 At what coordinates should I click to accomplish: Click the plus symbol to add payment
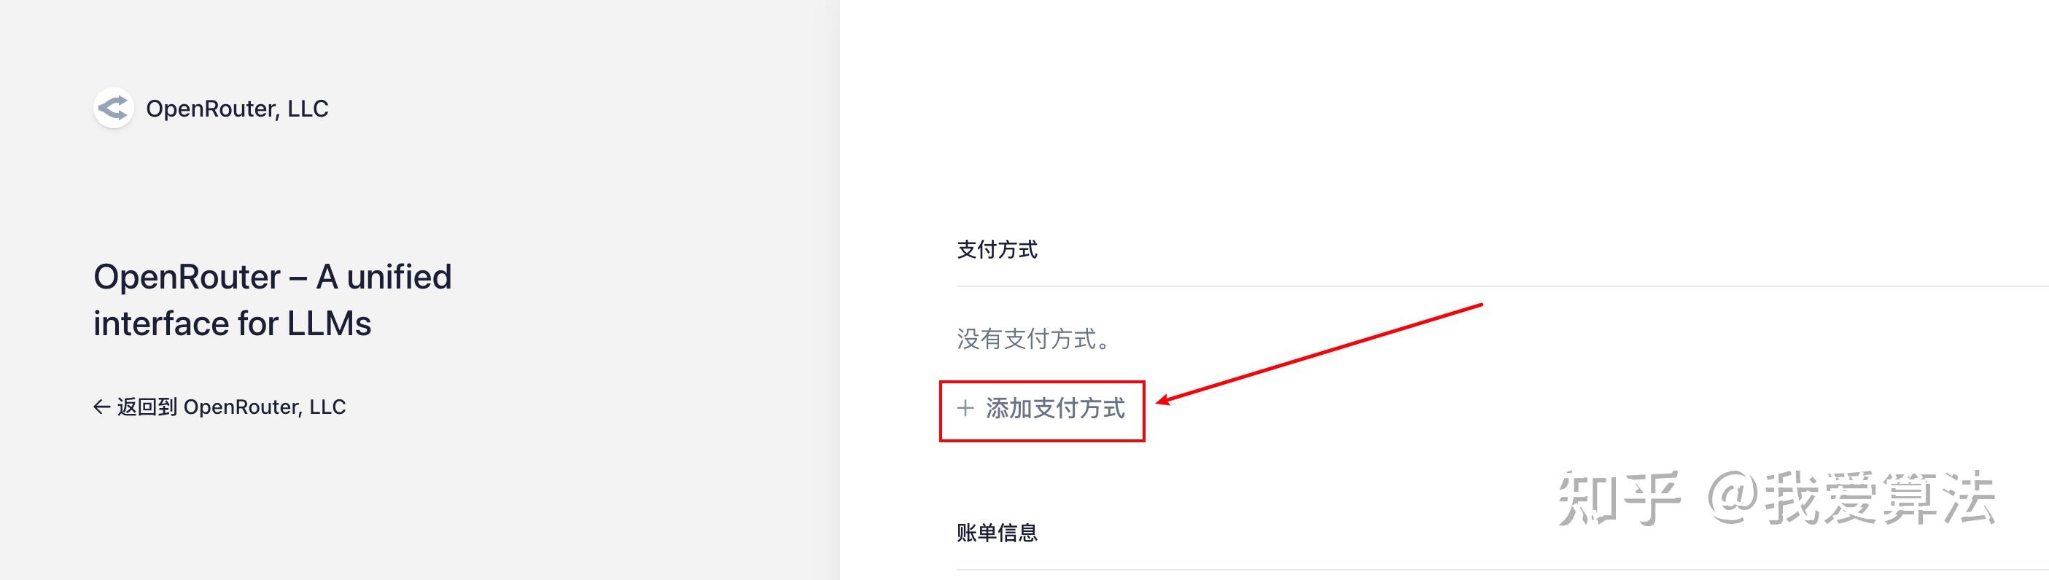click(x=965, y=409)
